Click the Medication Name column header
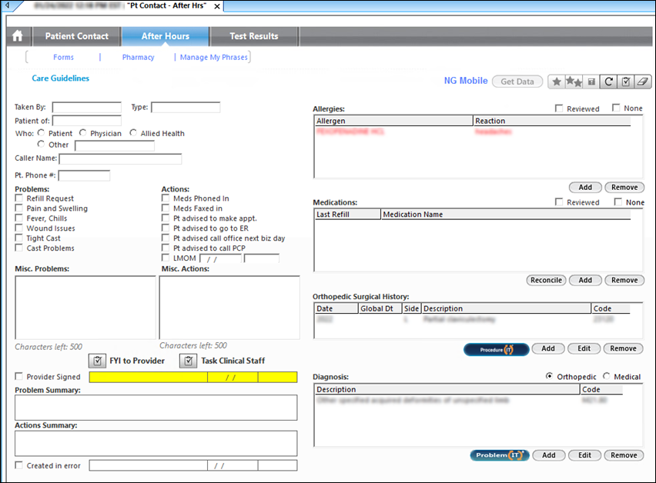Screen dimensions: 656x483 [x=506, y=215]
